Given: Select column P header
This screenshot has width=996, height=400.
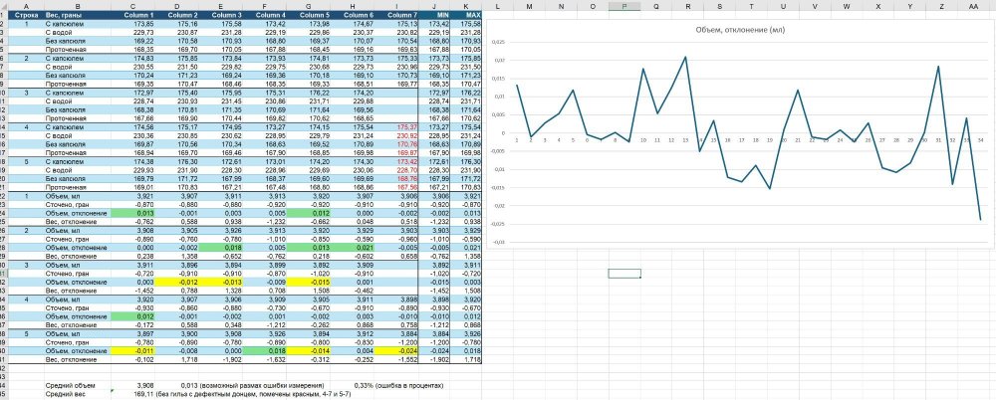Looking at the screenshot, I should pos(623,6).
